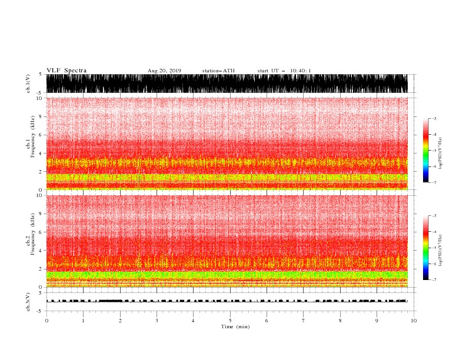Click the "station=ATH" label
Screen dimensions: 466x360
pos(218,71)
